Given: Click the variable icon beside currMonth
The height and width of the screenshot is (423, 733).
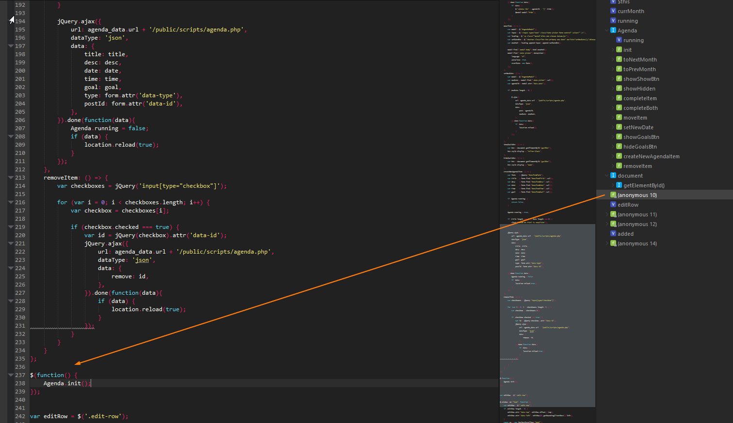Looking at the screenshot, I should pyautogui.click(x=613, y=11).
